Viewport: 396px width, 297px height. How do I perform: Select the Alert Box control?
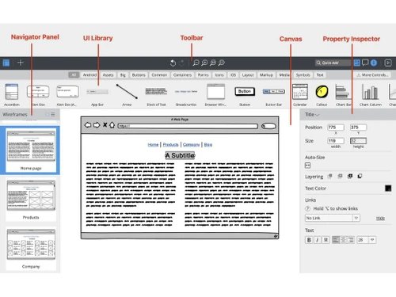coord(38,95)
